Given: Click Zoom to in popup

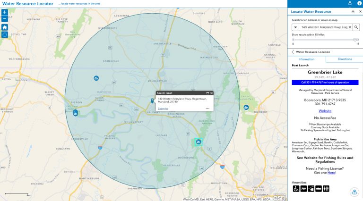Looking at the screenshot, I should 163,109.
